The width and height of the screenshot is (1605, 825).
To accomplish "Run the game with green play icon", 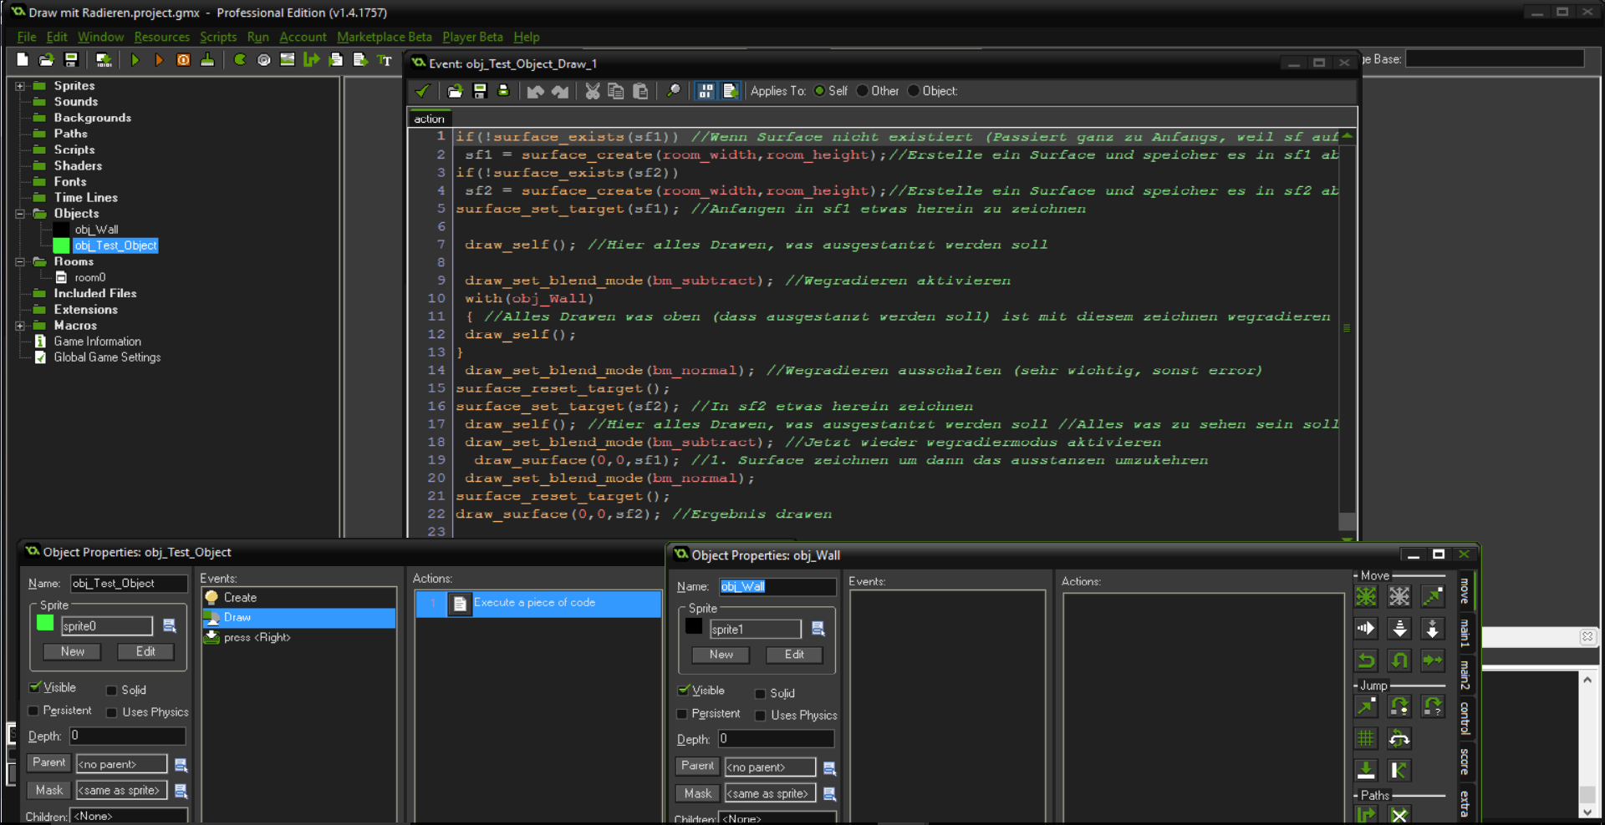I will 135,60.
